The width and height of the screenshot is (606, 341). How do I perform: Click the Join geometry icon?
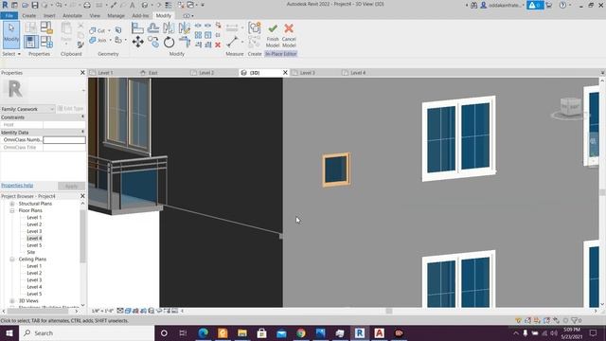93,40
